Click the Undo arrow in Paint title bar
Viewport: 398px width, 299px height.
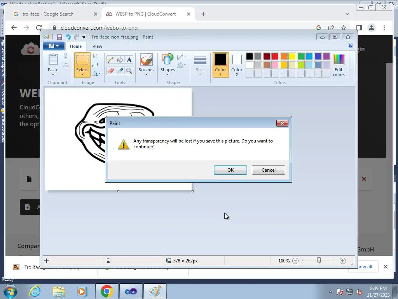pos(68,37)
